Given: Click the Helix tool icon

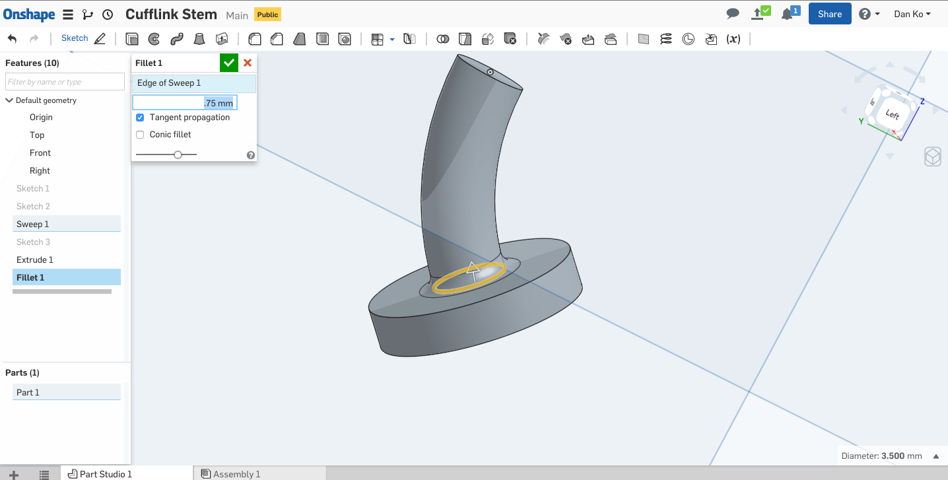Looking at the screenshot, I should [666, 39].
